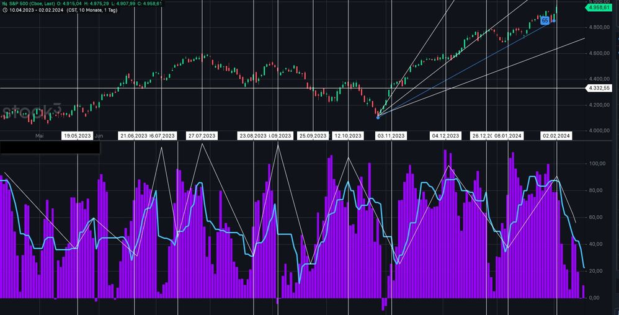This screenshot has height=315, width=619.
Task: Click the 4.600,00 price axis label
Action: (598, 53)
